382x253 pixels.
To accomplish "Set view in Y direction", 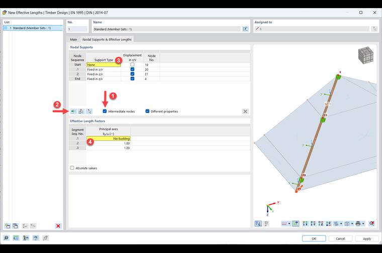I will 313,223.
